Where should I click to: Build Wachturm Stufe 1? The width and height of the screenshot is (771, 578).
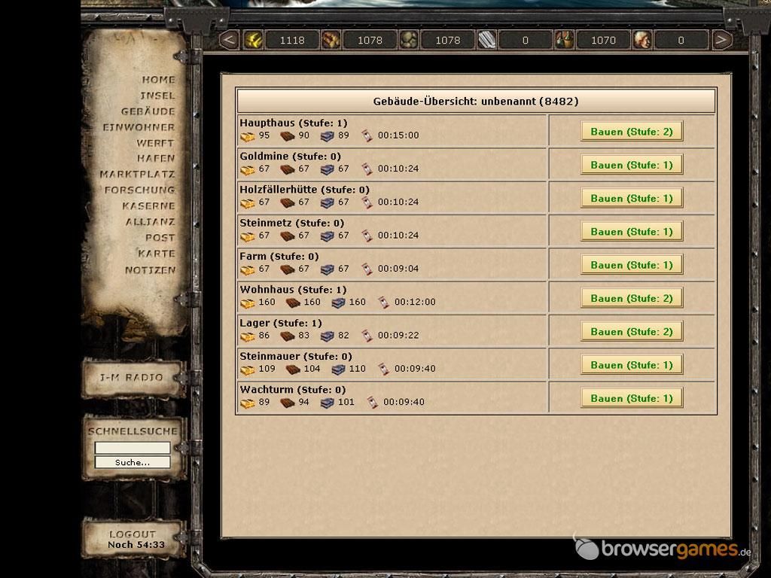(x=632, y=398)
